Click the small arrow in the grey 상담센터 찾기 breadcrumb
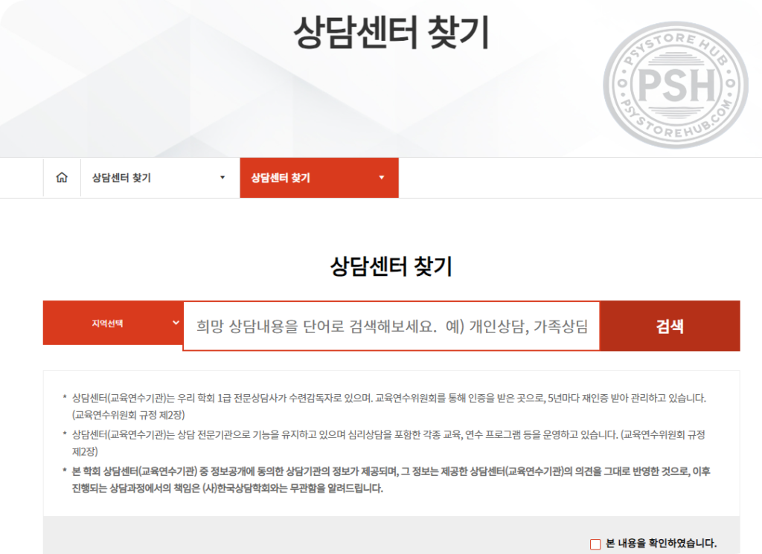The width and height of the screenshot is (762, 554). tap(222, 178)
